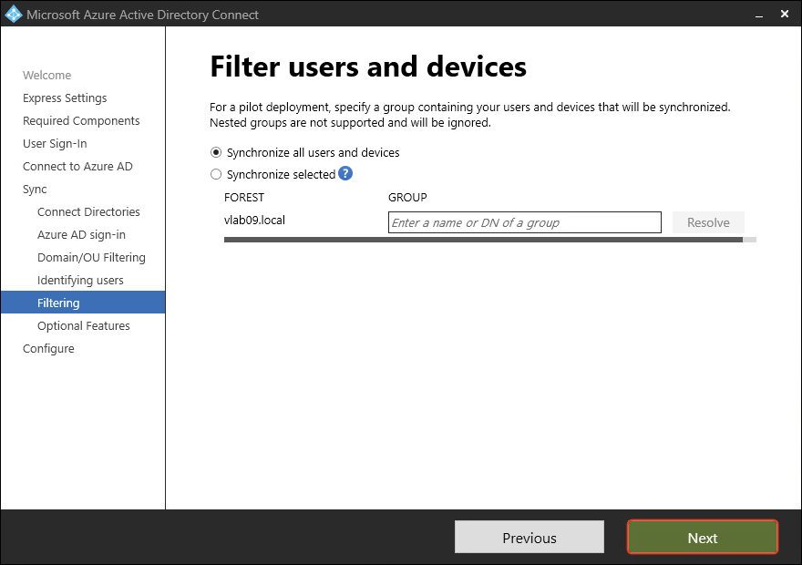Open Required Components step
Viewport: 802px width, 565px height.
81,120
